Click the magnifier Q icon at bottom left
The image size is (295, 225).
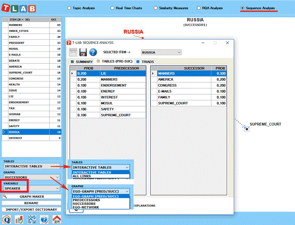click(x=6, y=219)
